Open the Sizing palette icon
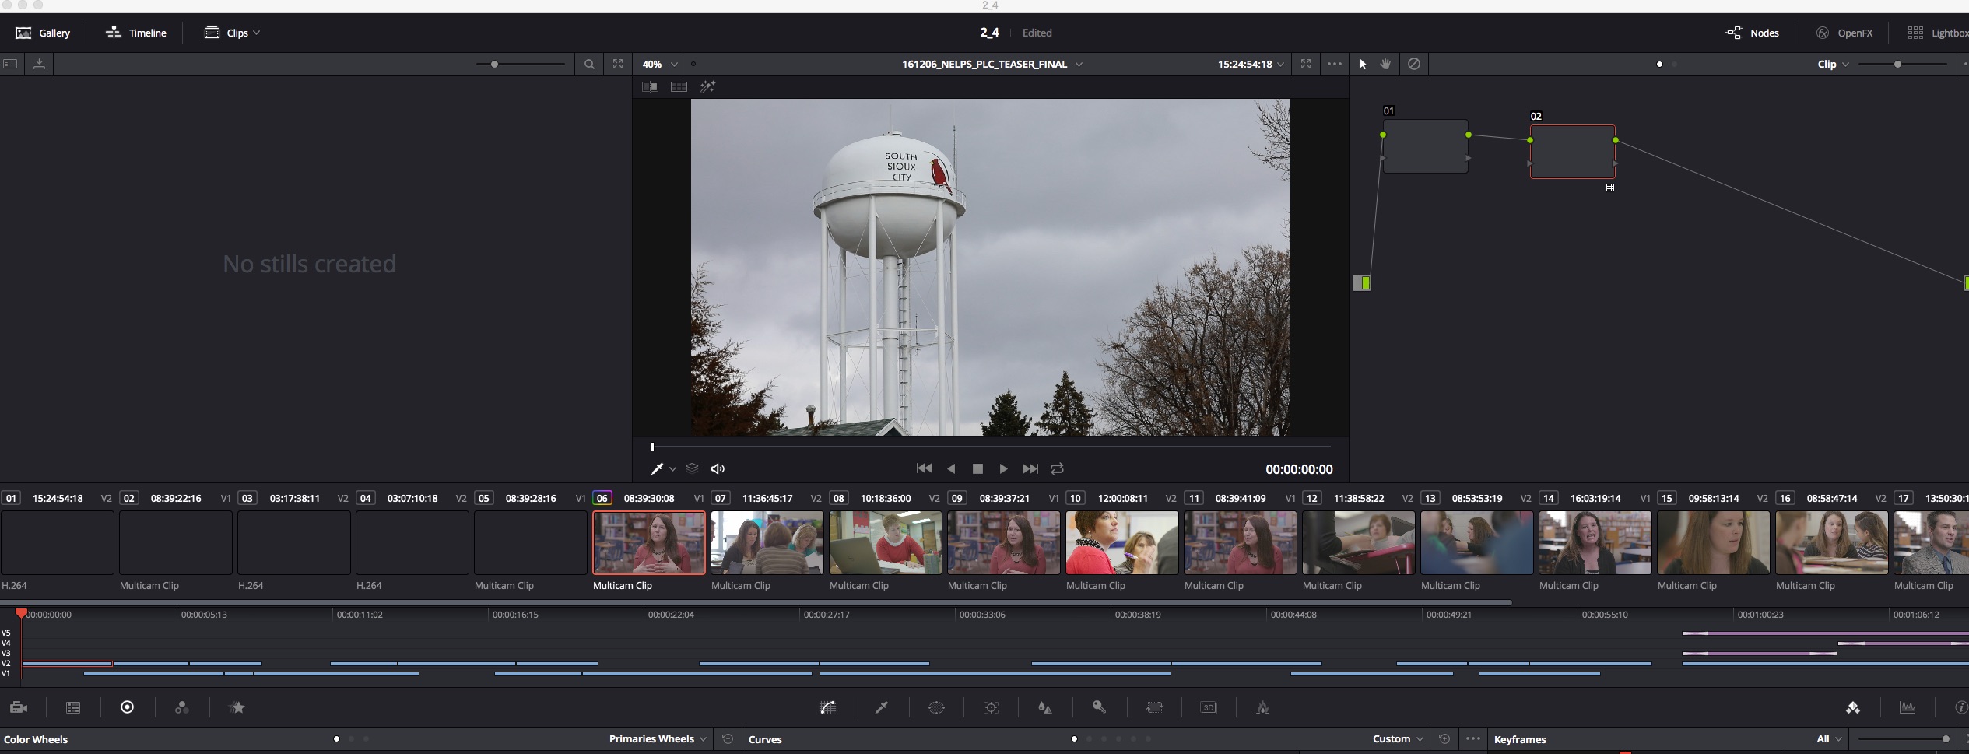The height and width of the screenshot is (754, 1969). [1155, 707]
